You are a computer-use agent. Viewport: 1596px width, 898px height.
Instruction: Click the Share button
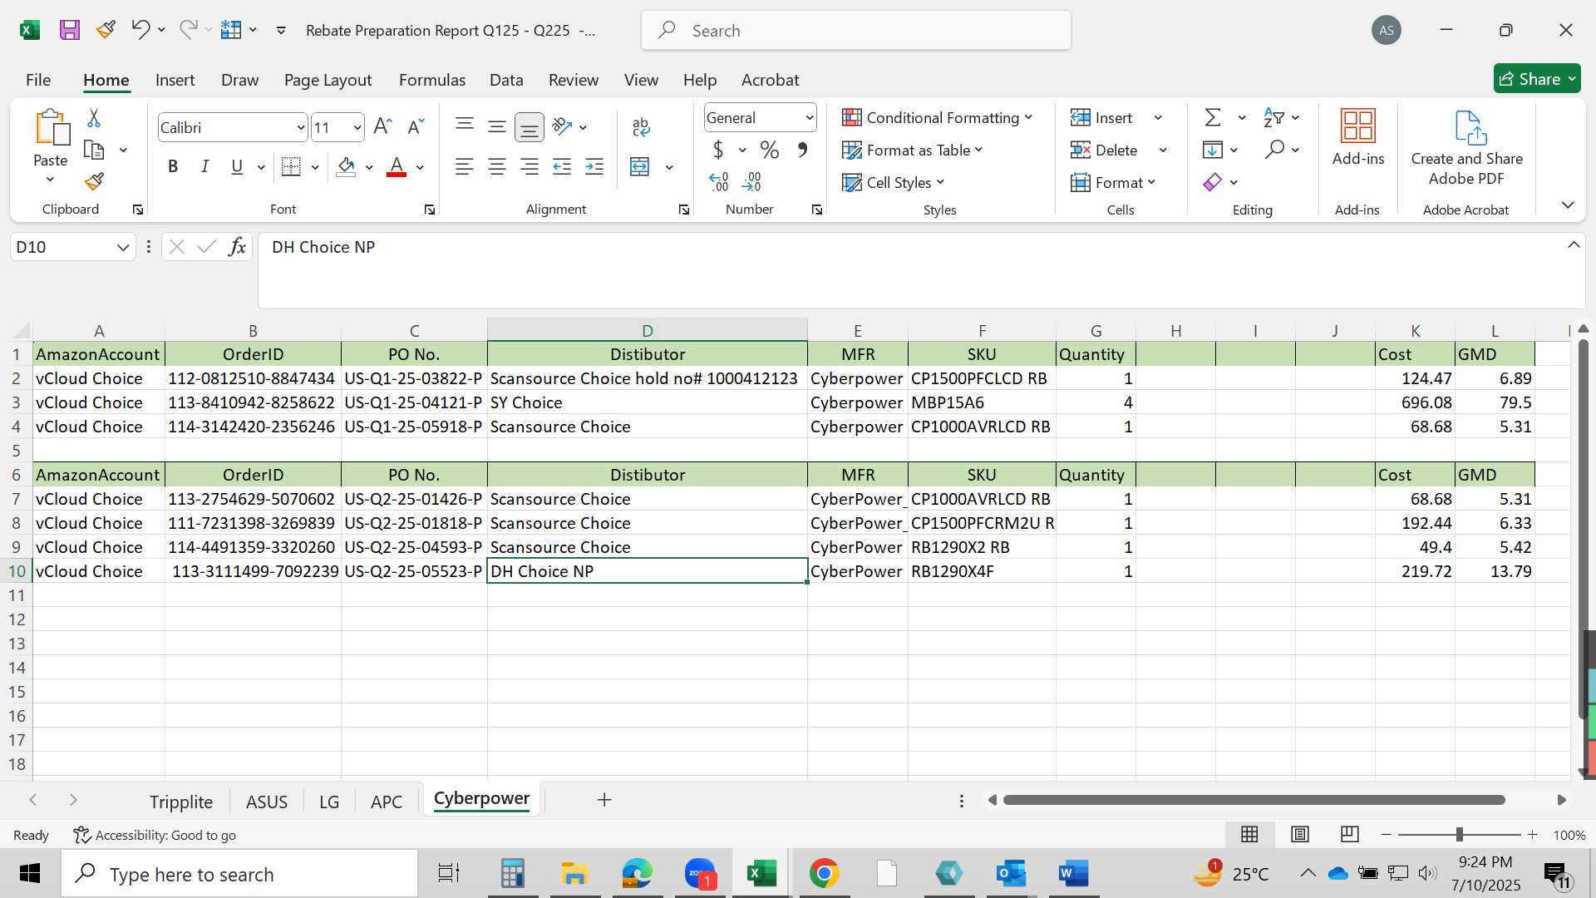(1537, 79)
